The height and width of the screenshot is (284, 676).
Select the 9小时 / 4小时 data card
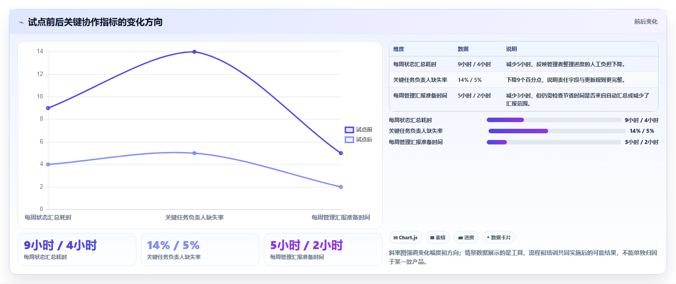(x=77, y=250)
